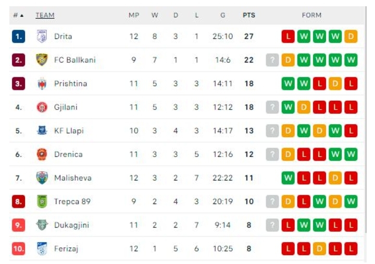
Task: Click the Ferizaj club logo
Action: click(42, 248)
